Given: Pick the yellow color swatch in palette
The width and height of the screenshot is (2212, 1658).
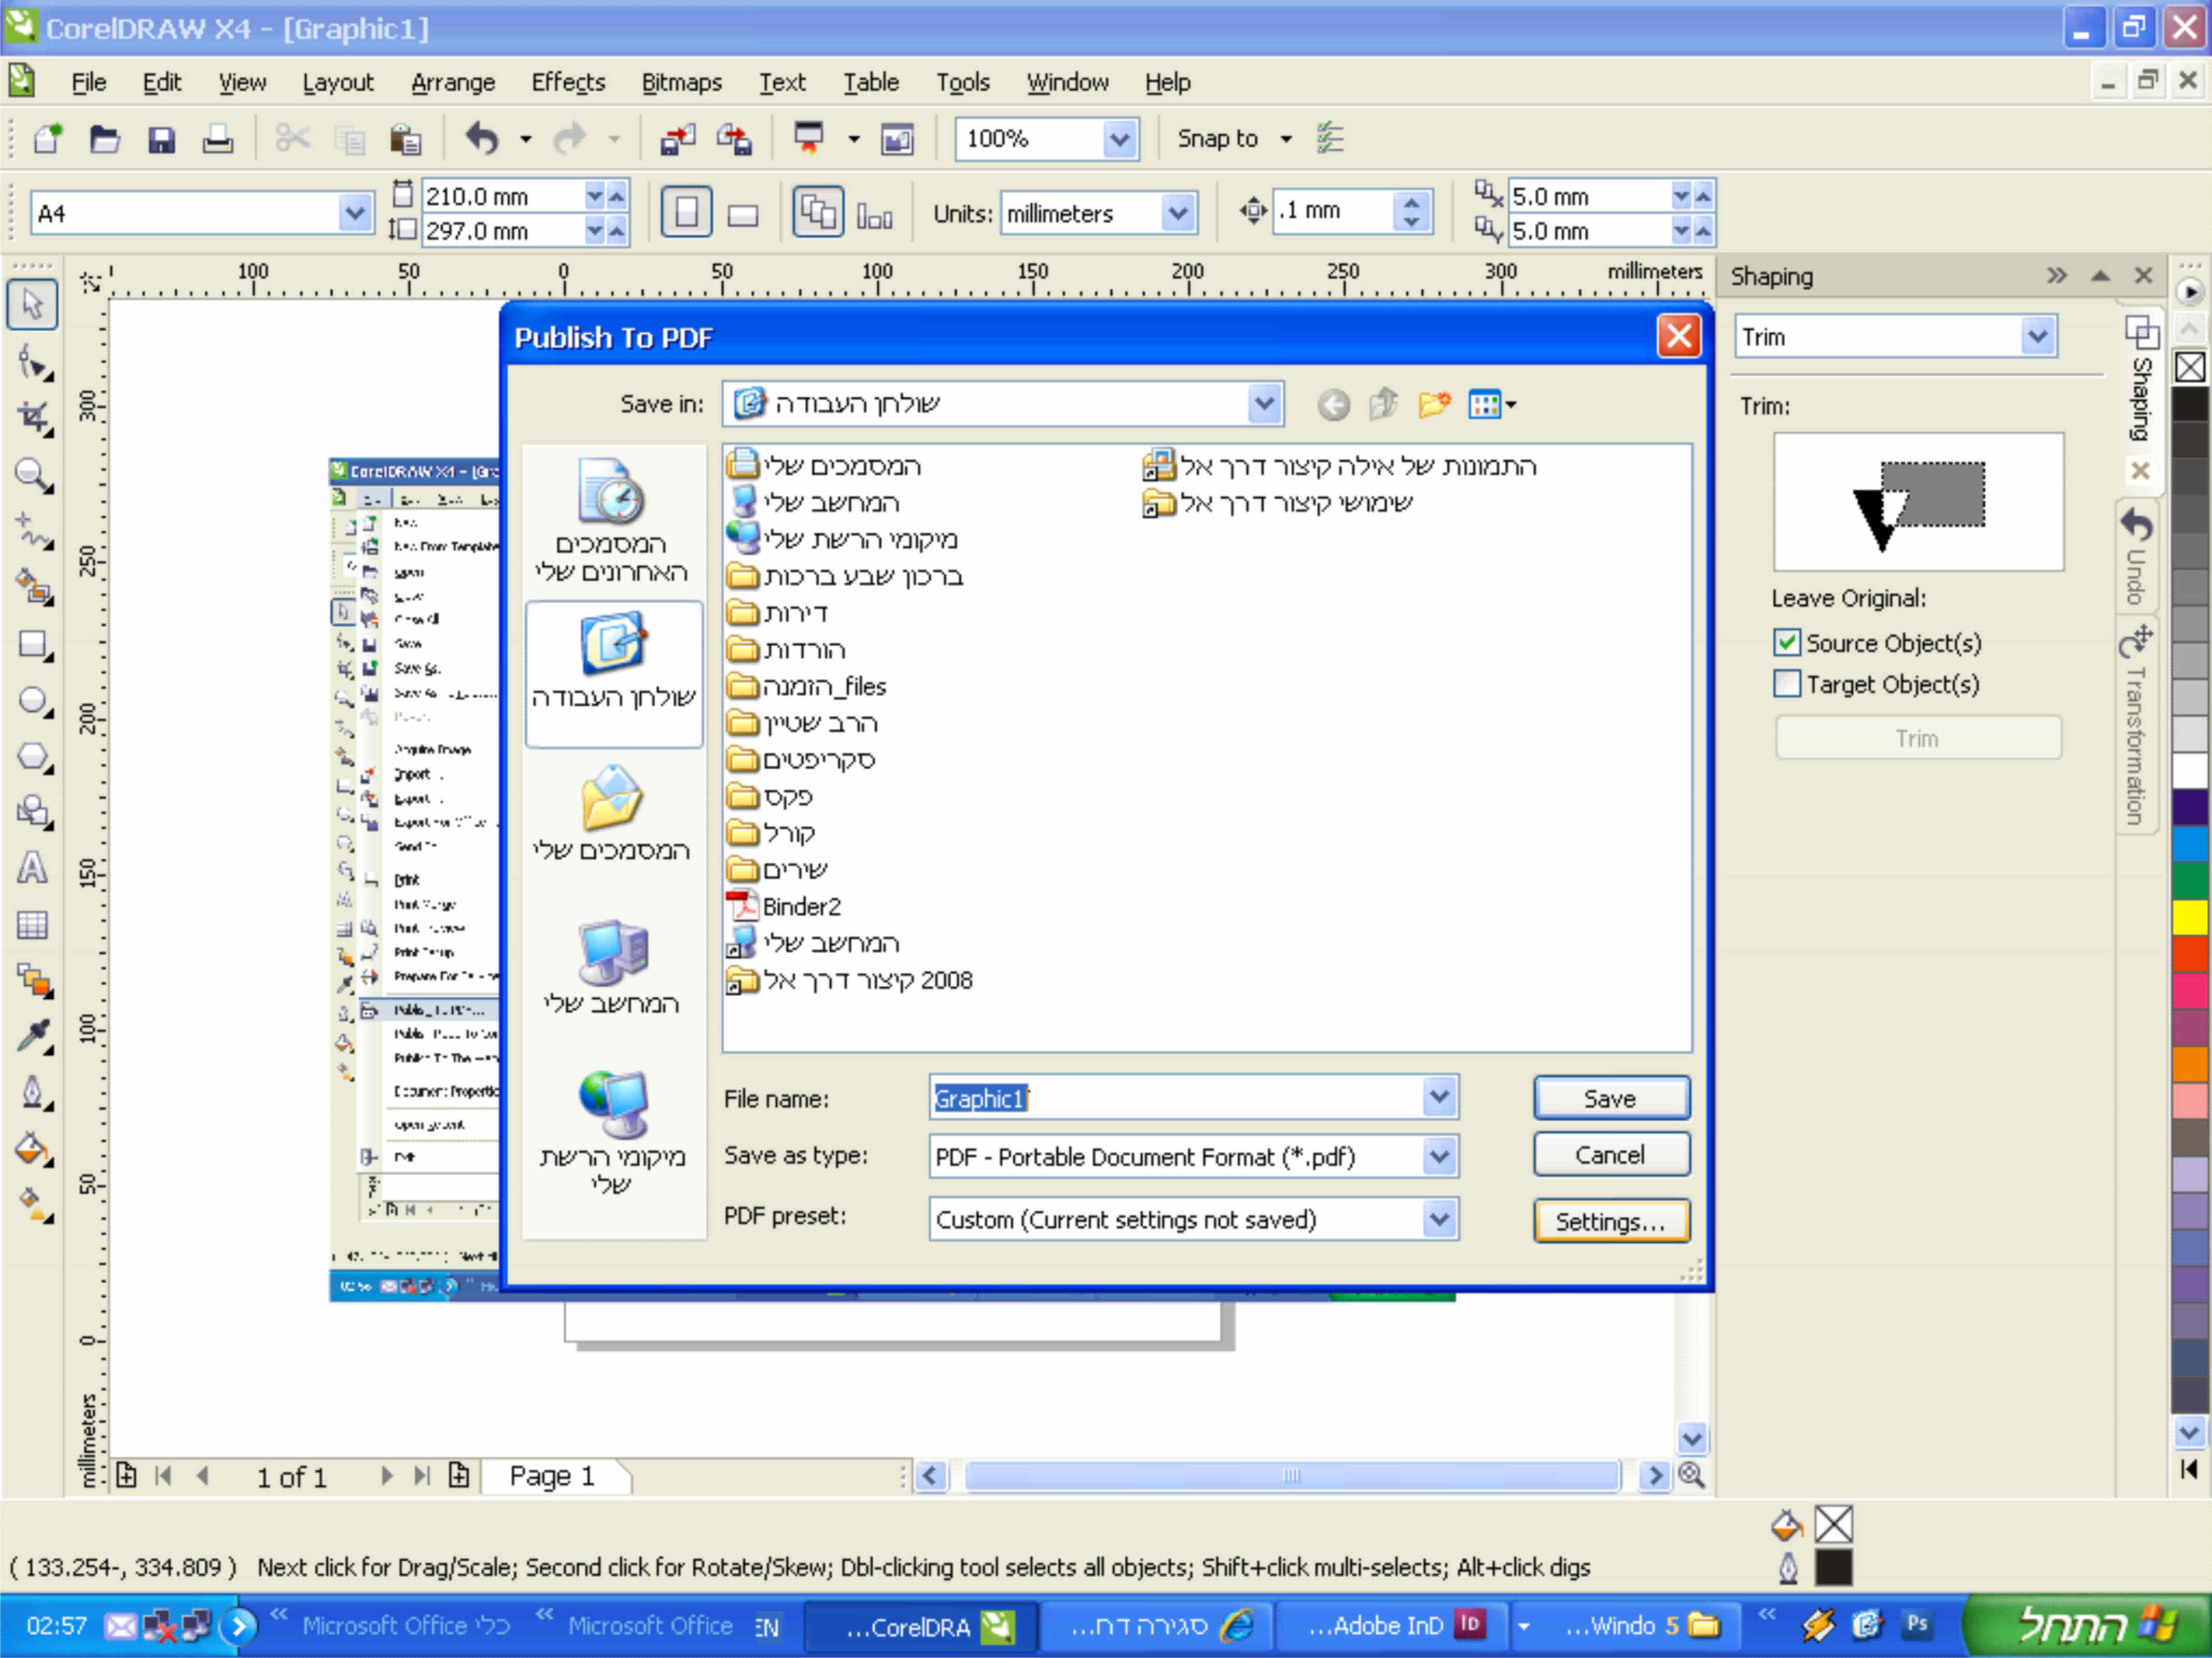Looking at the screenshot, I should 2190,916.
